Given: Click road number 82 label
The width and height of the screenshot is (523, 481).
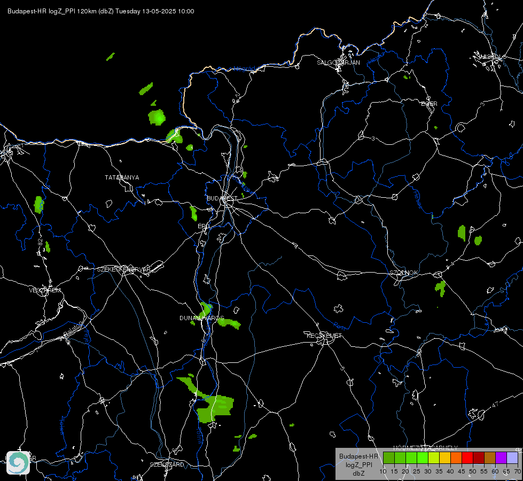Looking at the screenshot, I should [x=40, y=242].
